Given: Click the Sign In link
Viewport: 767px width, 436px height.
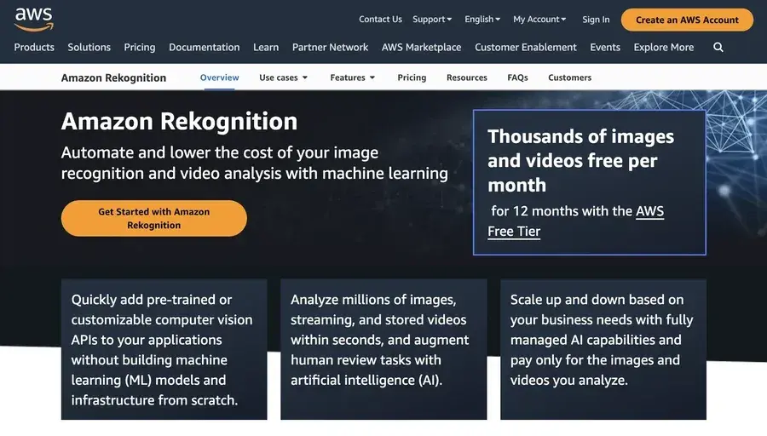Looking at the screenshot, I should (x=596, y=20).
